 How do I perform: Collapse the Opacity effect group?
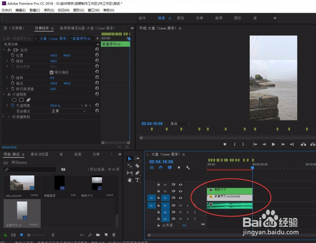pyautogui.click(x=4, y=94)
